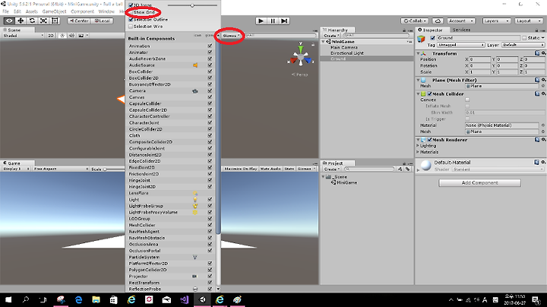Expand the Lighting section
This screenshot has height=307, width=547.
pos(418,146)
